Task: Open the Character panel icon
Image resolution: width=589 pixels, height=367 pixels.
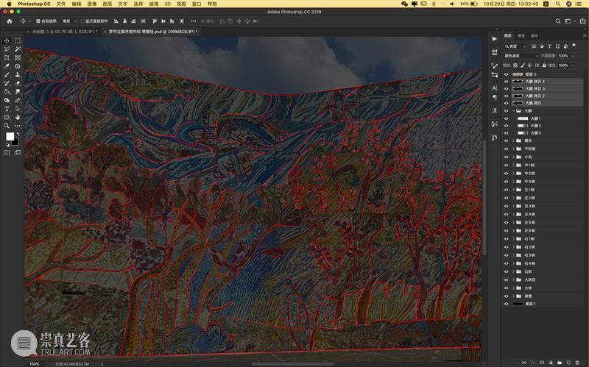Action: (494, 88)
